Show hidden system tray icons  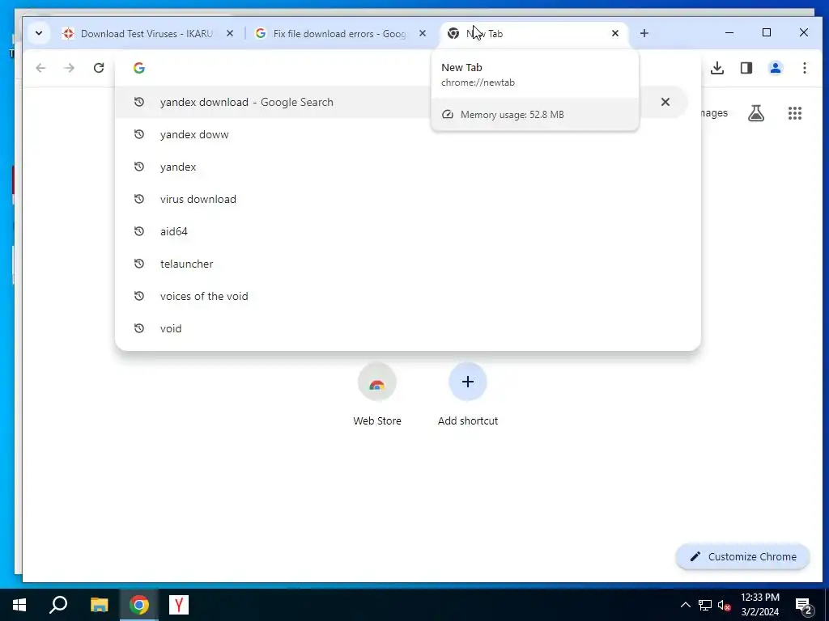(685, 605)
